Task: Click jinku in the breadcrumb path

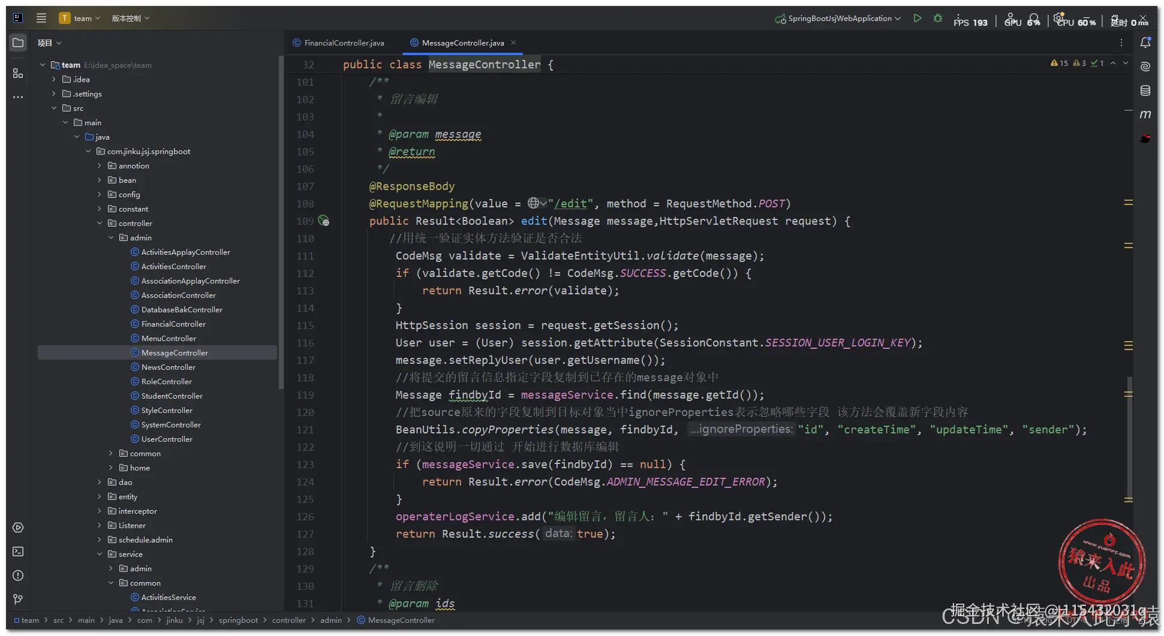Action: (174, 620)
